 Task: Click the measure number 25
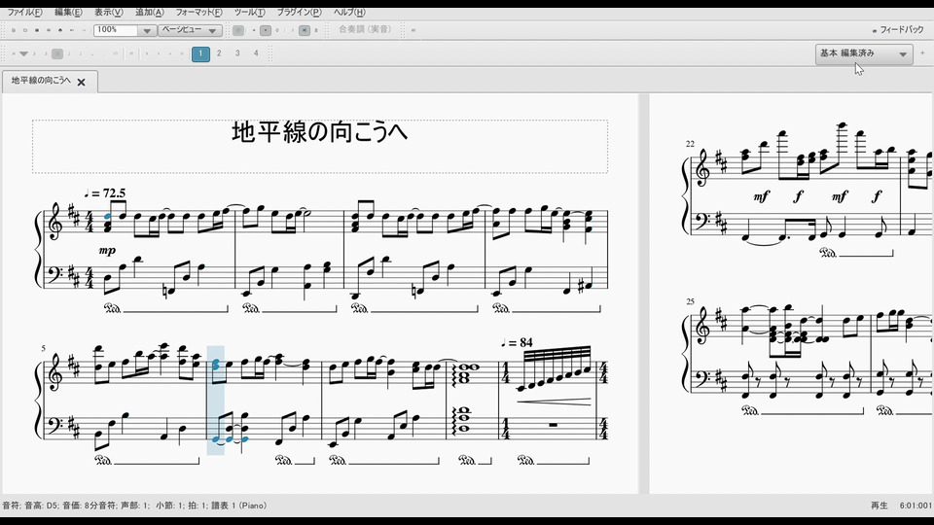click(690, 301)
